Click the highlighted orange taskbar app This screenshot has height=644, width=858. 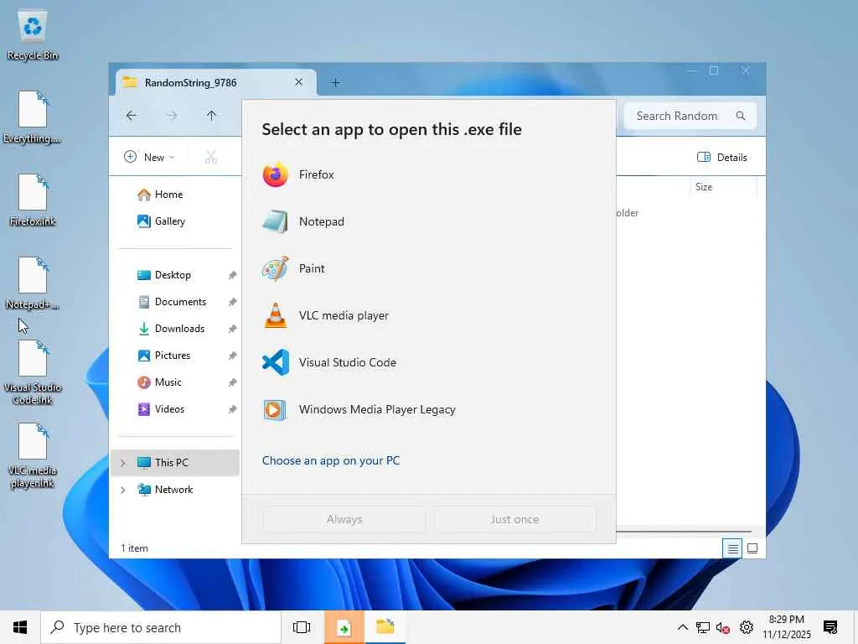(344, 627)
